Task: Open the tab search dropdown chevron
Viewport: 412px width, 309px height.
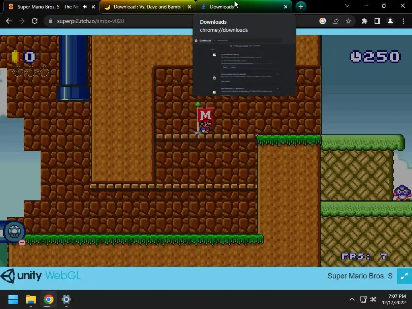Action: pos(347,6)
